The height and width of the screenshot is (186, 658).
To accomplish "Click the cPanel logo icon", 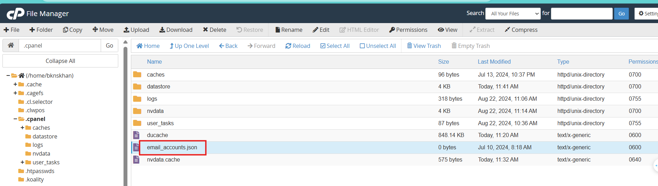I will pyautogui.click(x=15, y=14).
